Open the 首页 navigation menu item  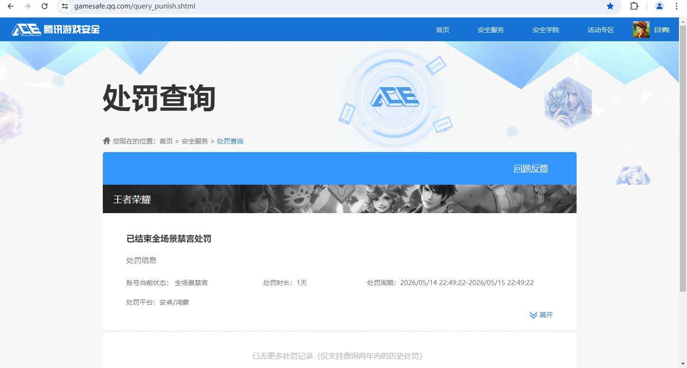click(x=443, y=30)
